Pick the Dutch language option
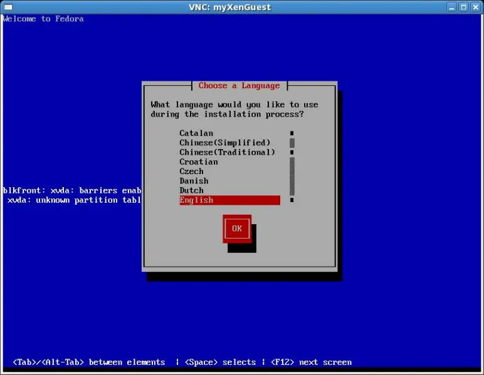The image size is (484, 375). click(191, 190)
